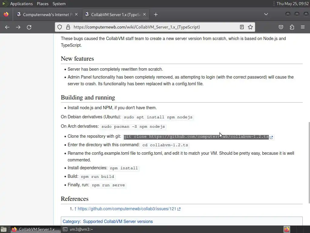Switch to vm3@vm3:~ terminal in taskbar
The image size is (310, 233).
point(78,229)
